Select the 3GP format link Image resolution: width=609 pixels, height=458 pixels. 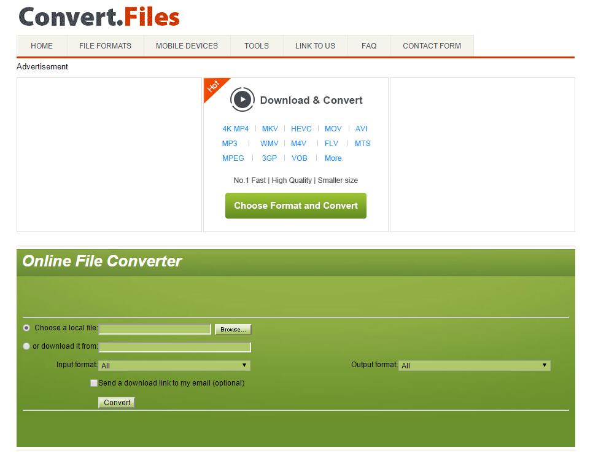pyautogui.click(x=269, y=158)
